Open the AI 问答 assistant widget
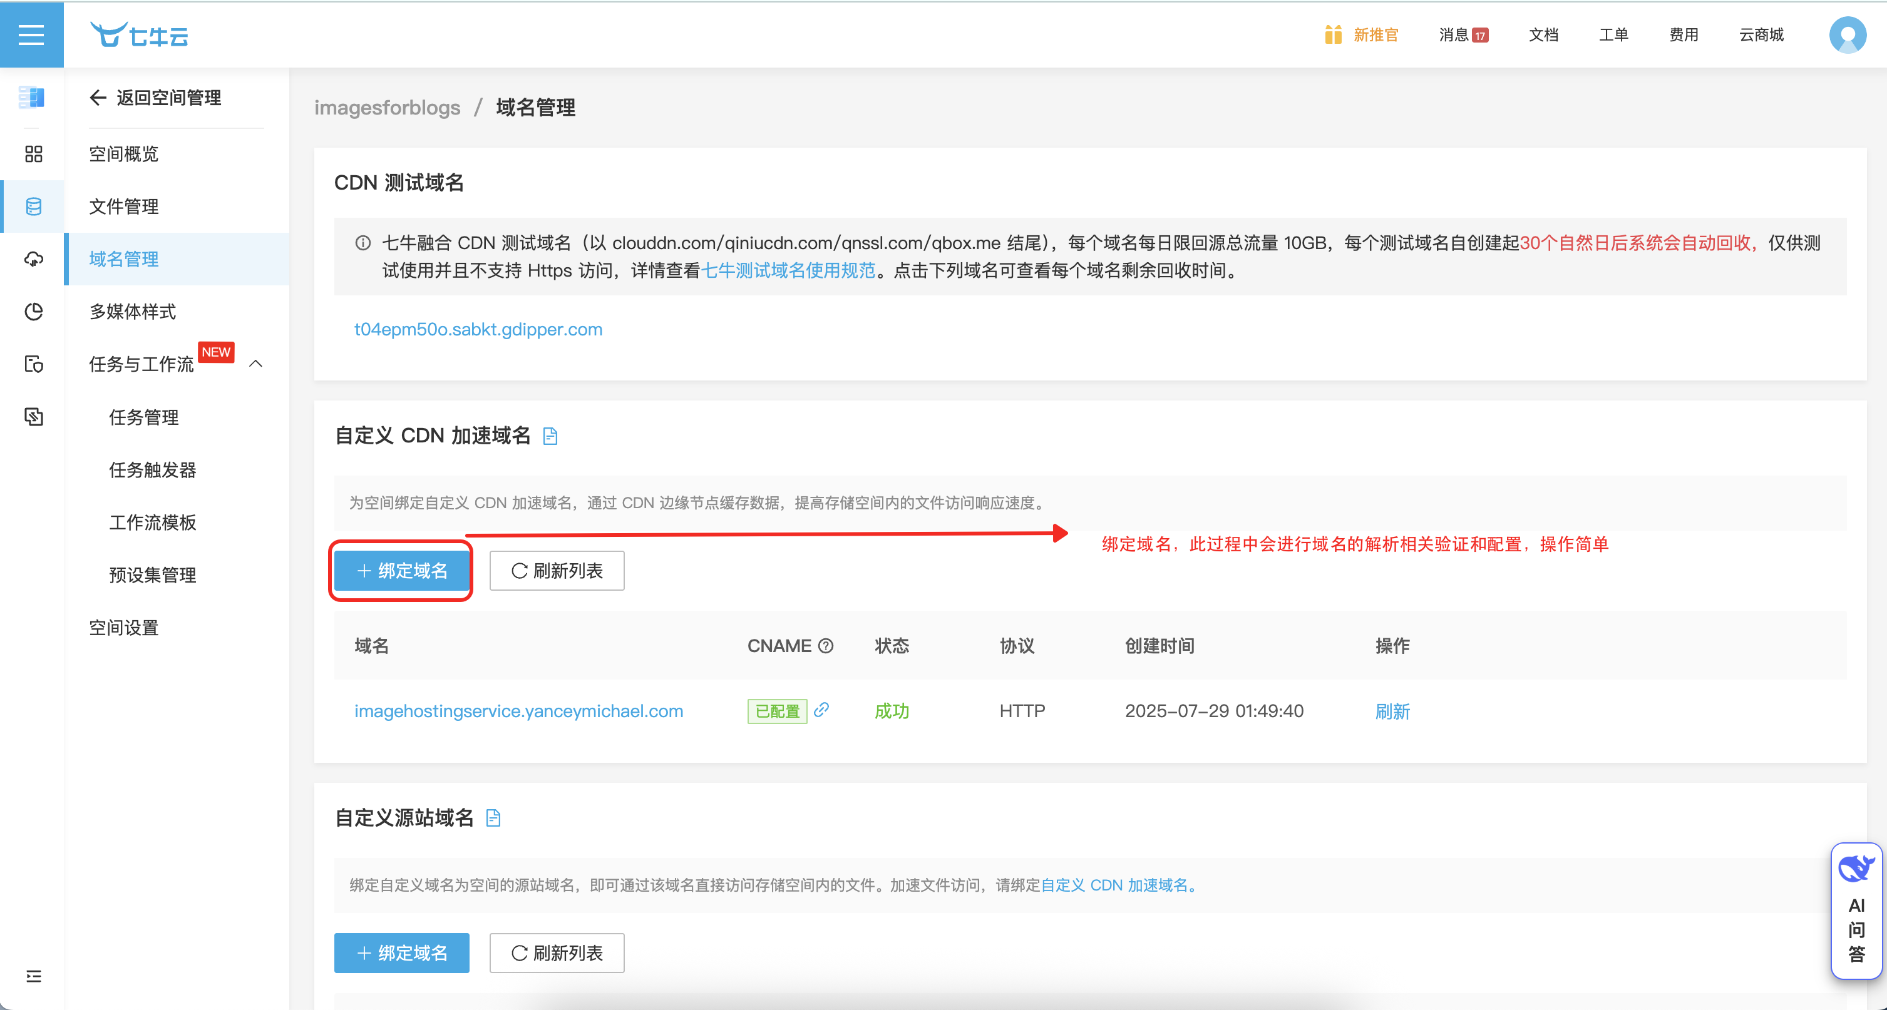1887x1010 pixels. 1856,911
